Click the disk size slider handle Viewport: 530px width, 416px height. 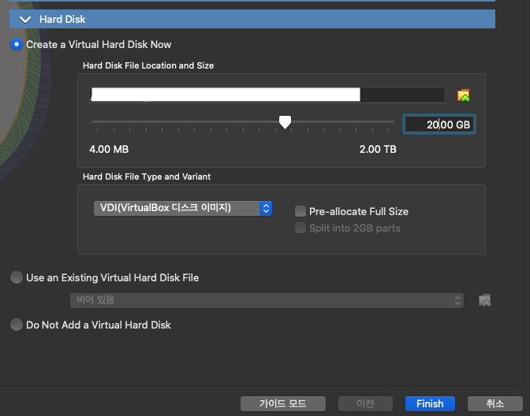tap(285, 122)
